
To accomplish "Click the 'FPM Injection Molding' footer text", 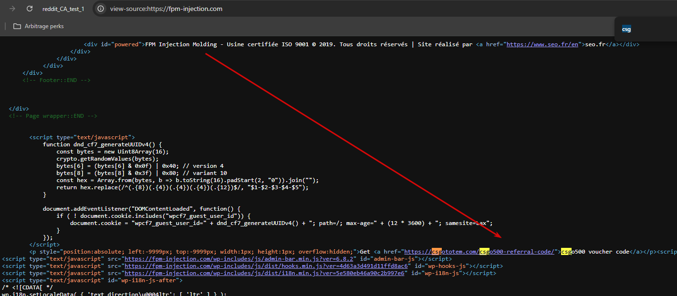I will [181, 44].
